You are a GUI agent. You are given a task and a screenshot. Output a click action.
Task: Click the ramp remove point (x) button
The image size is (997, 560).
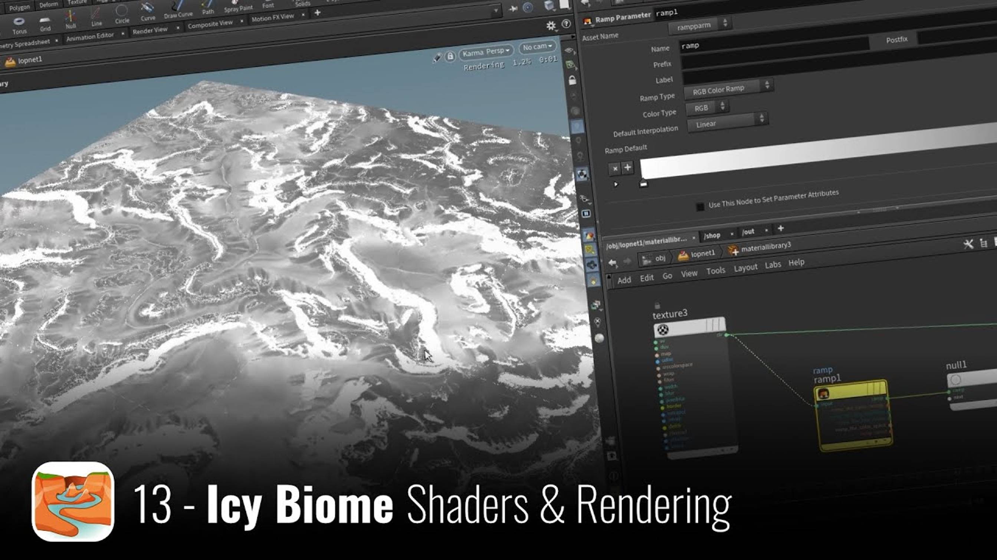[614, 169]
